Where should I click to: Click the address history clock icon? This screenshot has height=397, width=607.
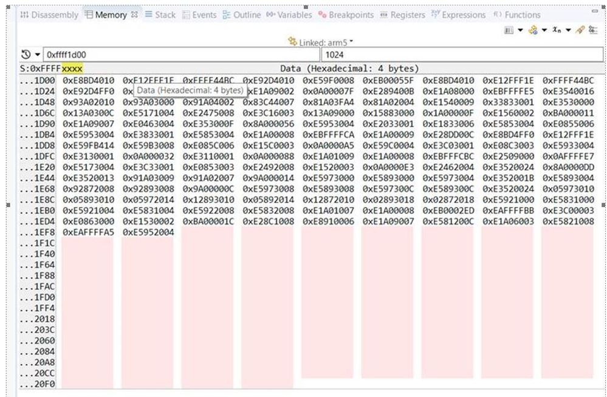tap(26, 55)
